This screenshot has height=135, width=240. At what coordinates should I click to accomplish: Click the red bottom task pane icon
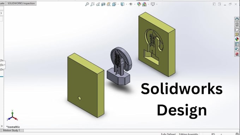(x=237, y=54)
